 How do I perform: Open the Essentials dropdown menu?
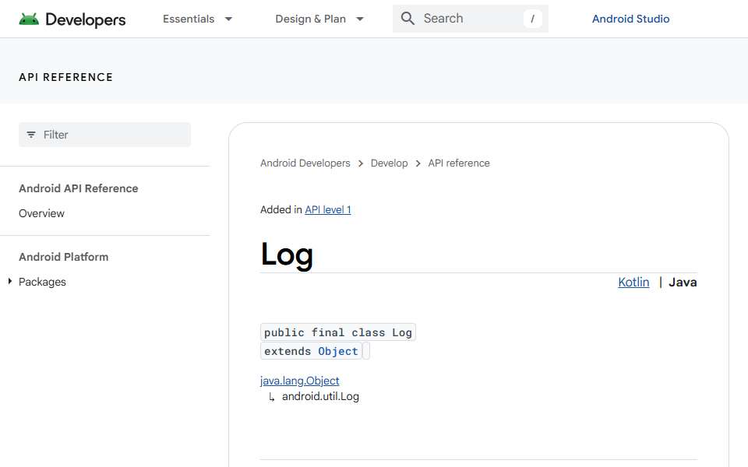[x=197, y=19]
